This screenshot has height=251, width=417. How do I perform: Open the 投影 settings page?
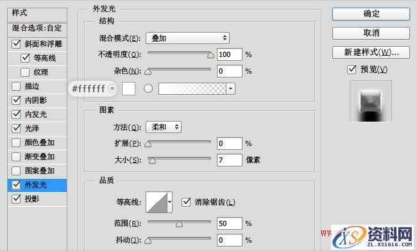click(31, 198)
